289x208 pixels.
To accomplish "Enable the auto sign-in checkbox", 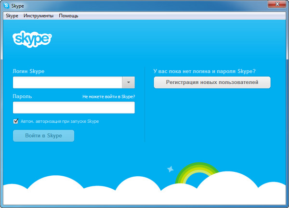I will tap(16, 121).
